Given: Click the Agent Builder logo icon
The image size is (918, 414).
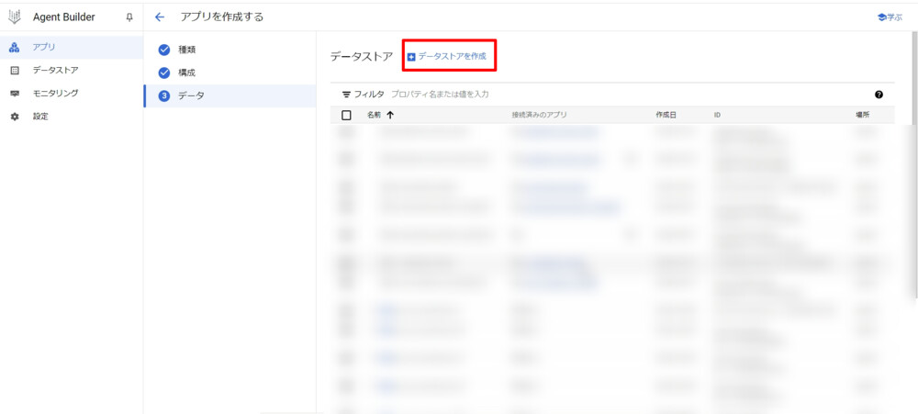Looking at the screenshot, I should point(15,17).
